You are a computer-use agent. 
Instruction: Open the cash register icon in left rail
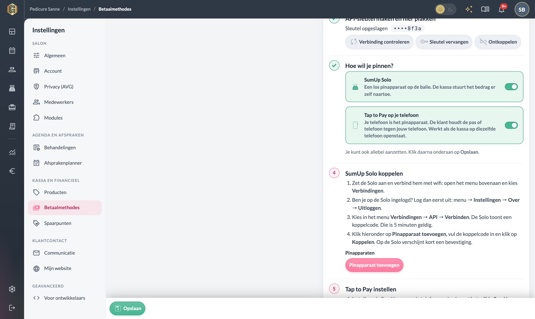[x=12, y=88]
